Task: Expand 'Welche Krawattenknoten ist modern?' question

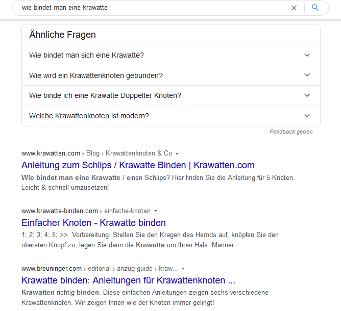Action: [307, 116]
